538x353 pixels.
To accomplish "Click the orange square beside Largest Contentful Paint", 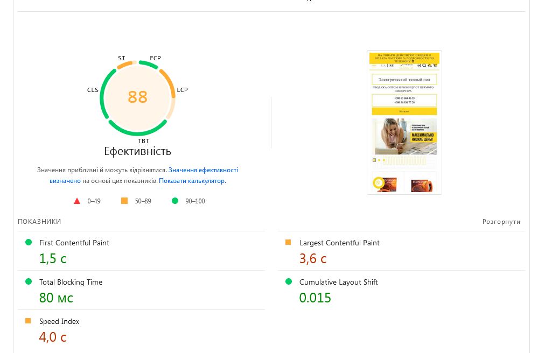I will (288, 243).
